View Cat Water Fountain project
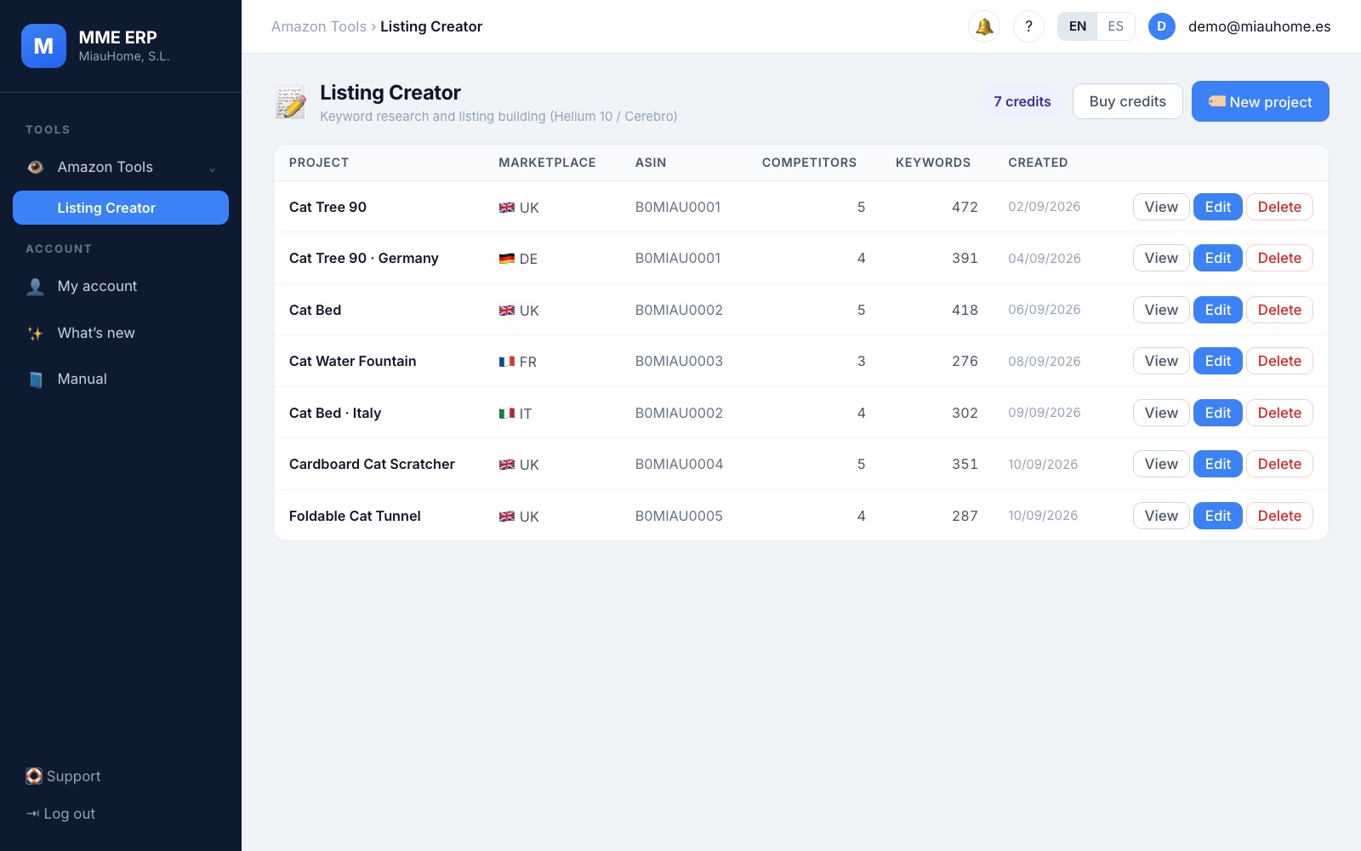The height and width of the screenshot is (851, 1361). [x=1161, y=361]
